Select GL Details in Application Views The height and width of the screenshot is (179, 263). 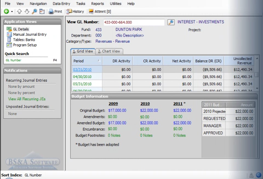pos(21,29)
